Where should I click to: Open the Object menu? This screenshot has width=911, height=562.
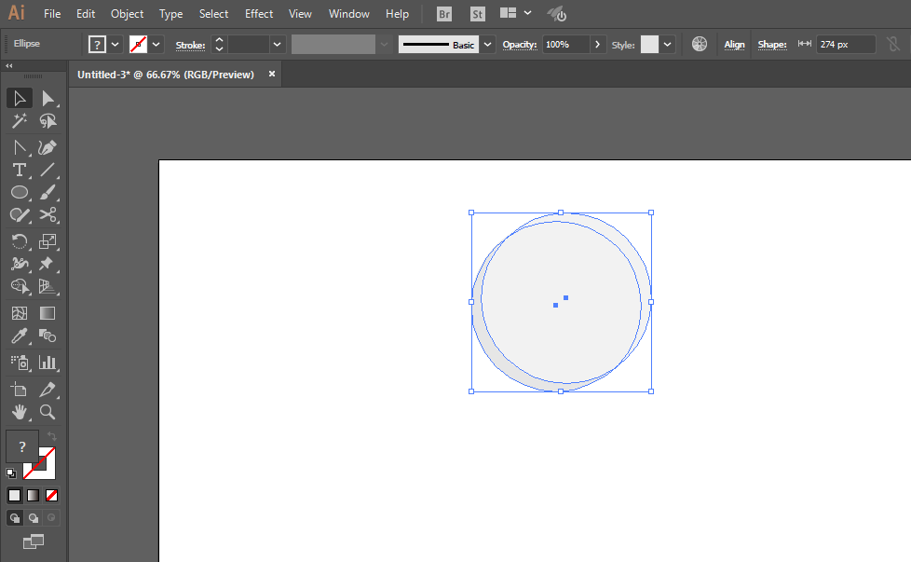(x=127, y=13)
